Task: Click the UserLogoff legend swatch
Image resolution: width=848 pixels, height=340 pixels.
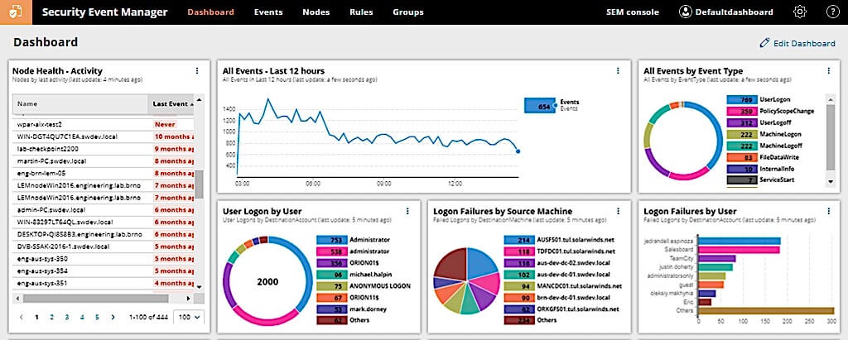Action: (742, 122)
